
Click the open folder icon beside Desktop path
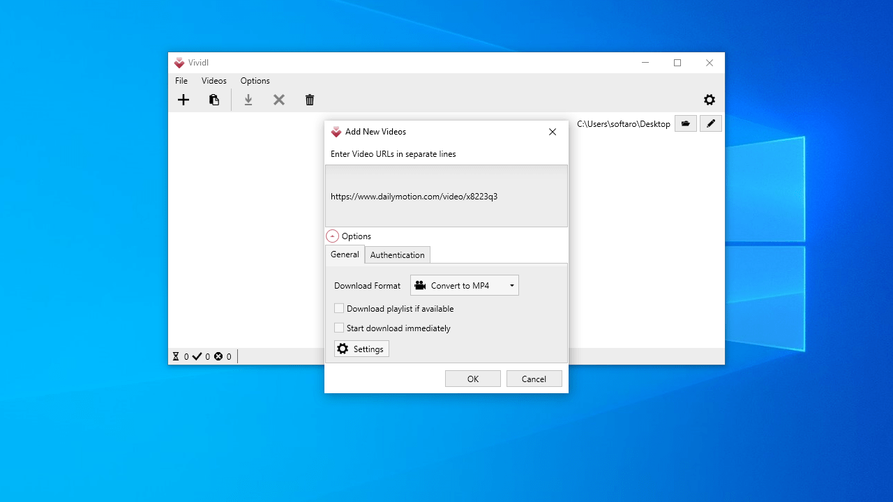686,123
